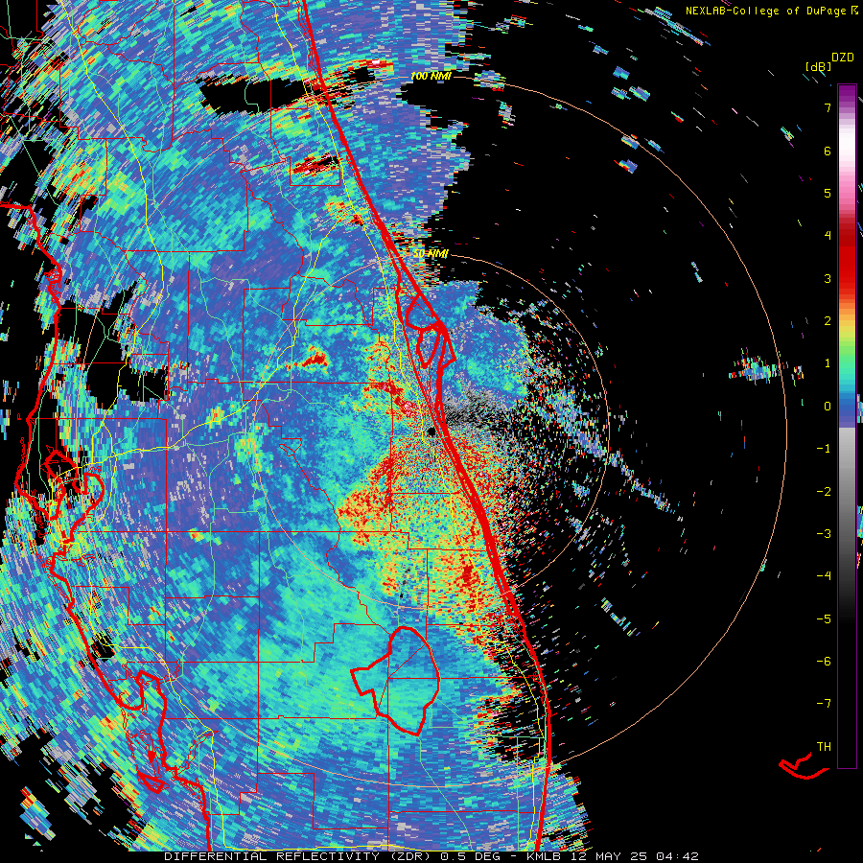Image resolution: width=863 pixels, height=863 pixels.
Task: Select the DZD label above the scale
Action: (843, 57)
